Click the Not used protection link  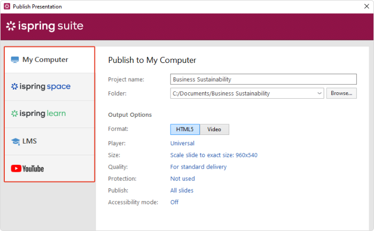coord(183,179)
